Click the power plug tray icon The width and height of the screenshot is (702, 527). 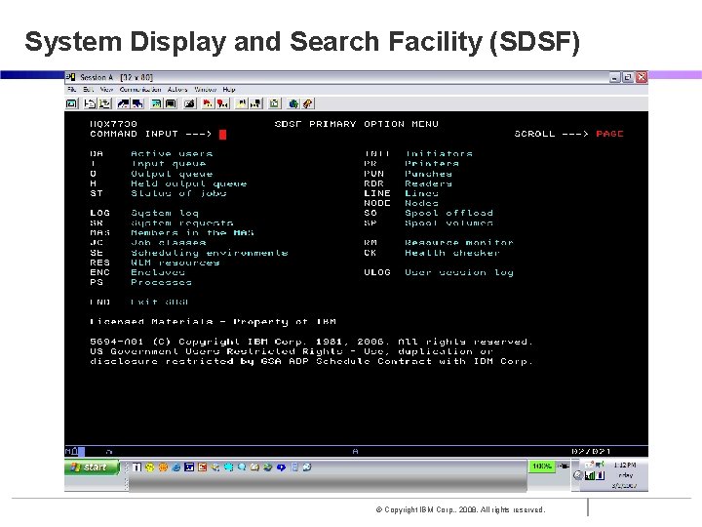click(564, 466)
